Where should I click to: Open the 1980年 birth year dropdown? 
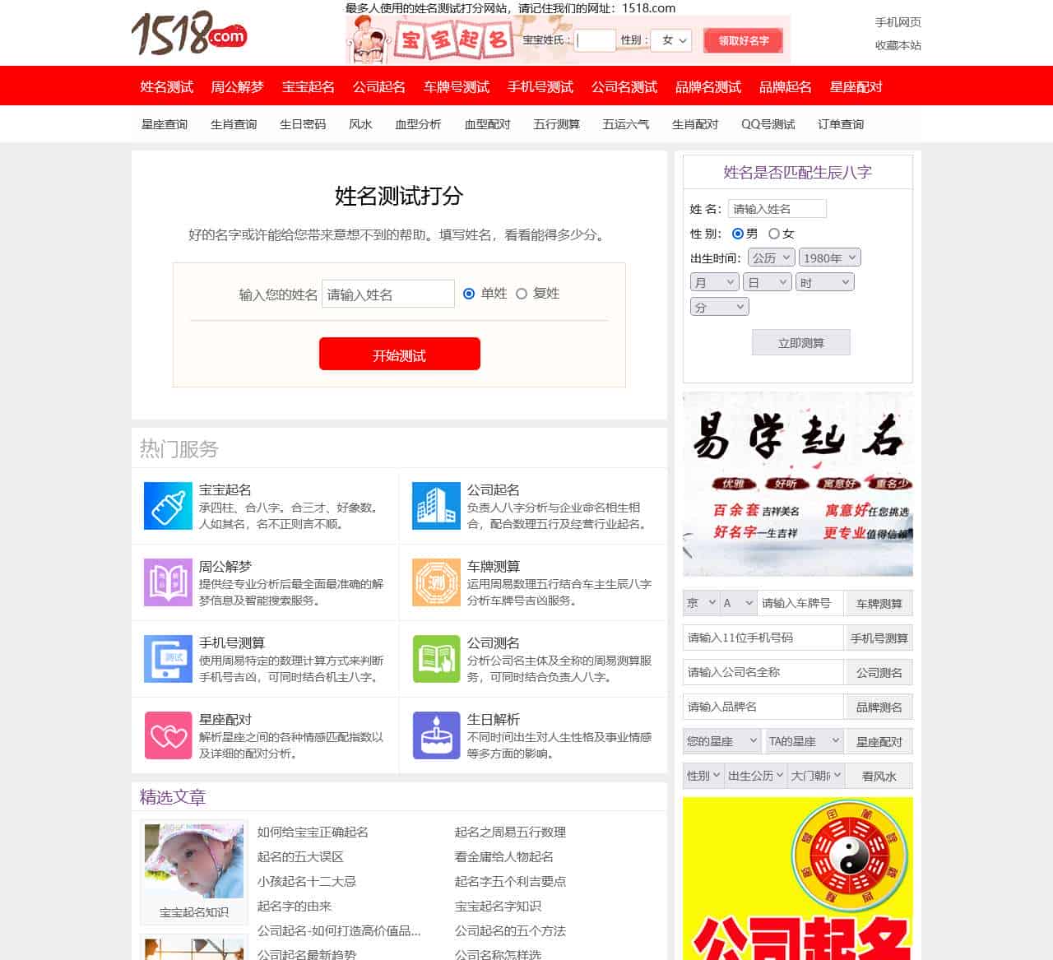click(830, 257)
